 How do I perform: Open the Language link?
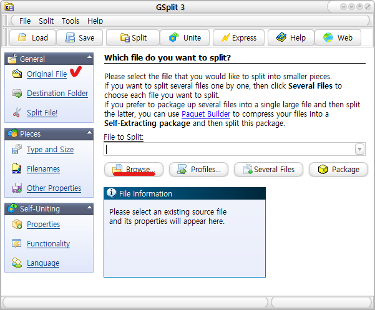pyautogui.click(x=43, y=263)
